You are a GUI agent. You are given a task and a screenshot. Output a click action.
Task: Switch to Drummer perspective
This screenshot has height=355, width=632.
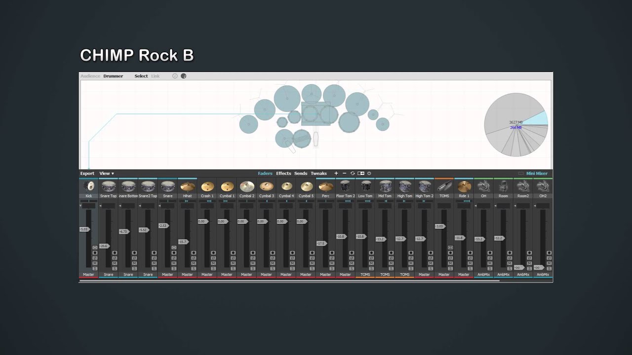113,76
